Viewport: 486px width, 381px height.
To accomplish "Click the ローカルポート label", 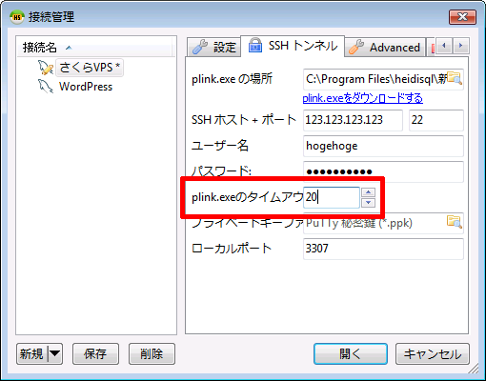I will (232, 249).
